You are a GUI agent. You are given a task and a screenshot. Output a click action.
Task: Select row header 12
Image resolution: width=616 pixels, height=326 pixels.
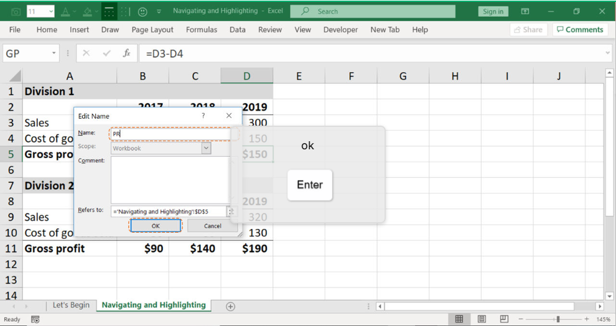tap(11, 264)
